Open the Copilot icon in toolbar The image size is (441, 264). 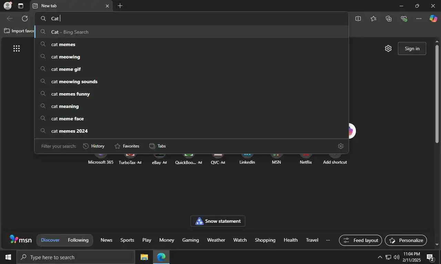[433, 19]
